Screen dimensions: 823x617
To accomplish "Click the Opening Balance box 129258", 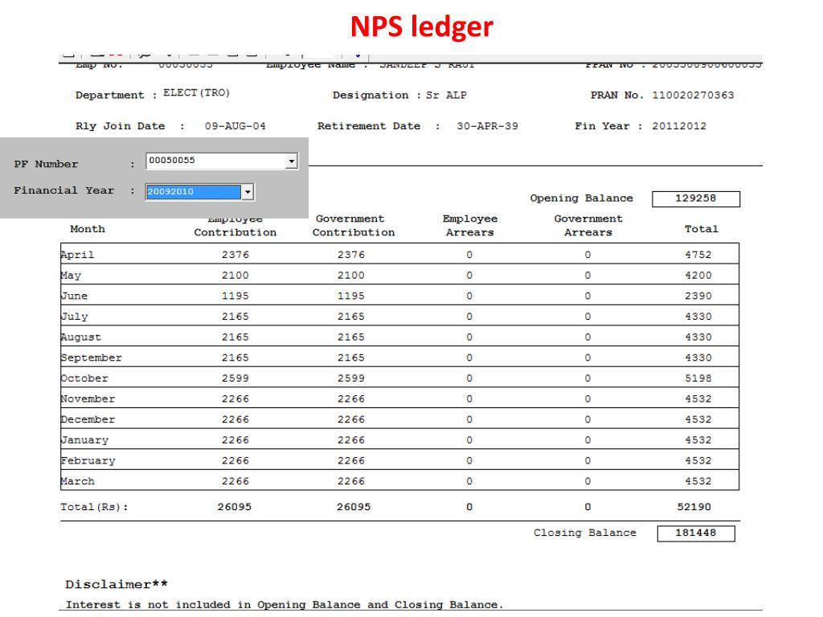I will click(696, 199).
